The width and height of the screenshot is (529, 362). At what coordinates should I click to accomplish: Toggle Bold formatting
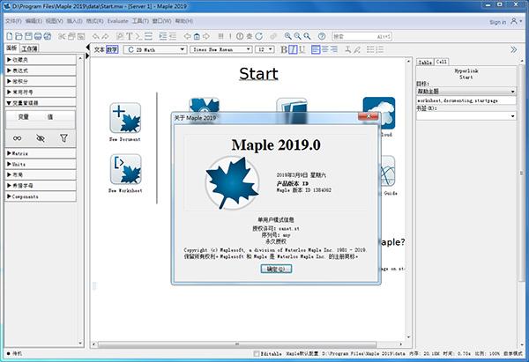(284, 49)
